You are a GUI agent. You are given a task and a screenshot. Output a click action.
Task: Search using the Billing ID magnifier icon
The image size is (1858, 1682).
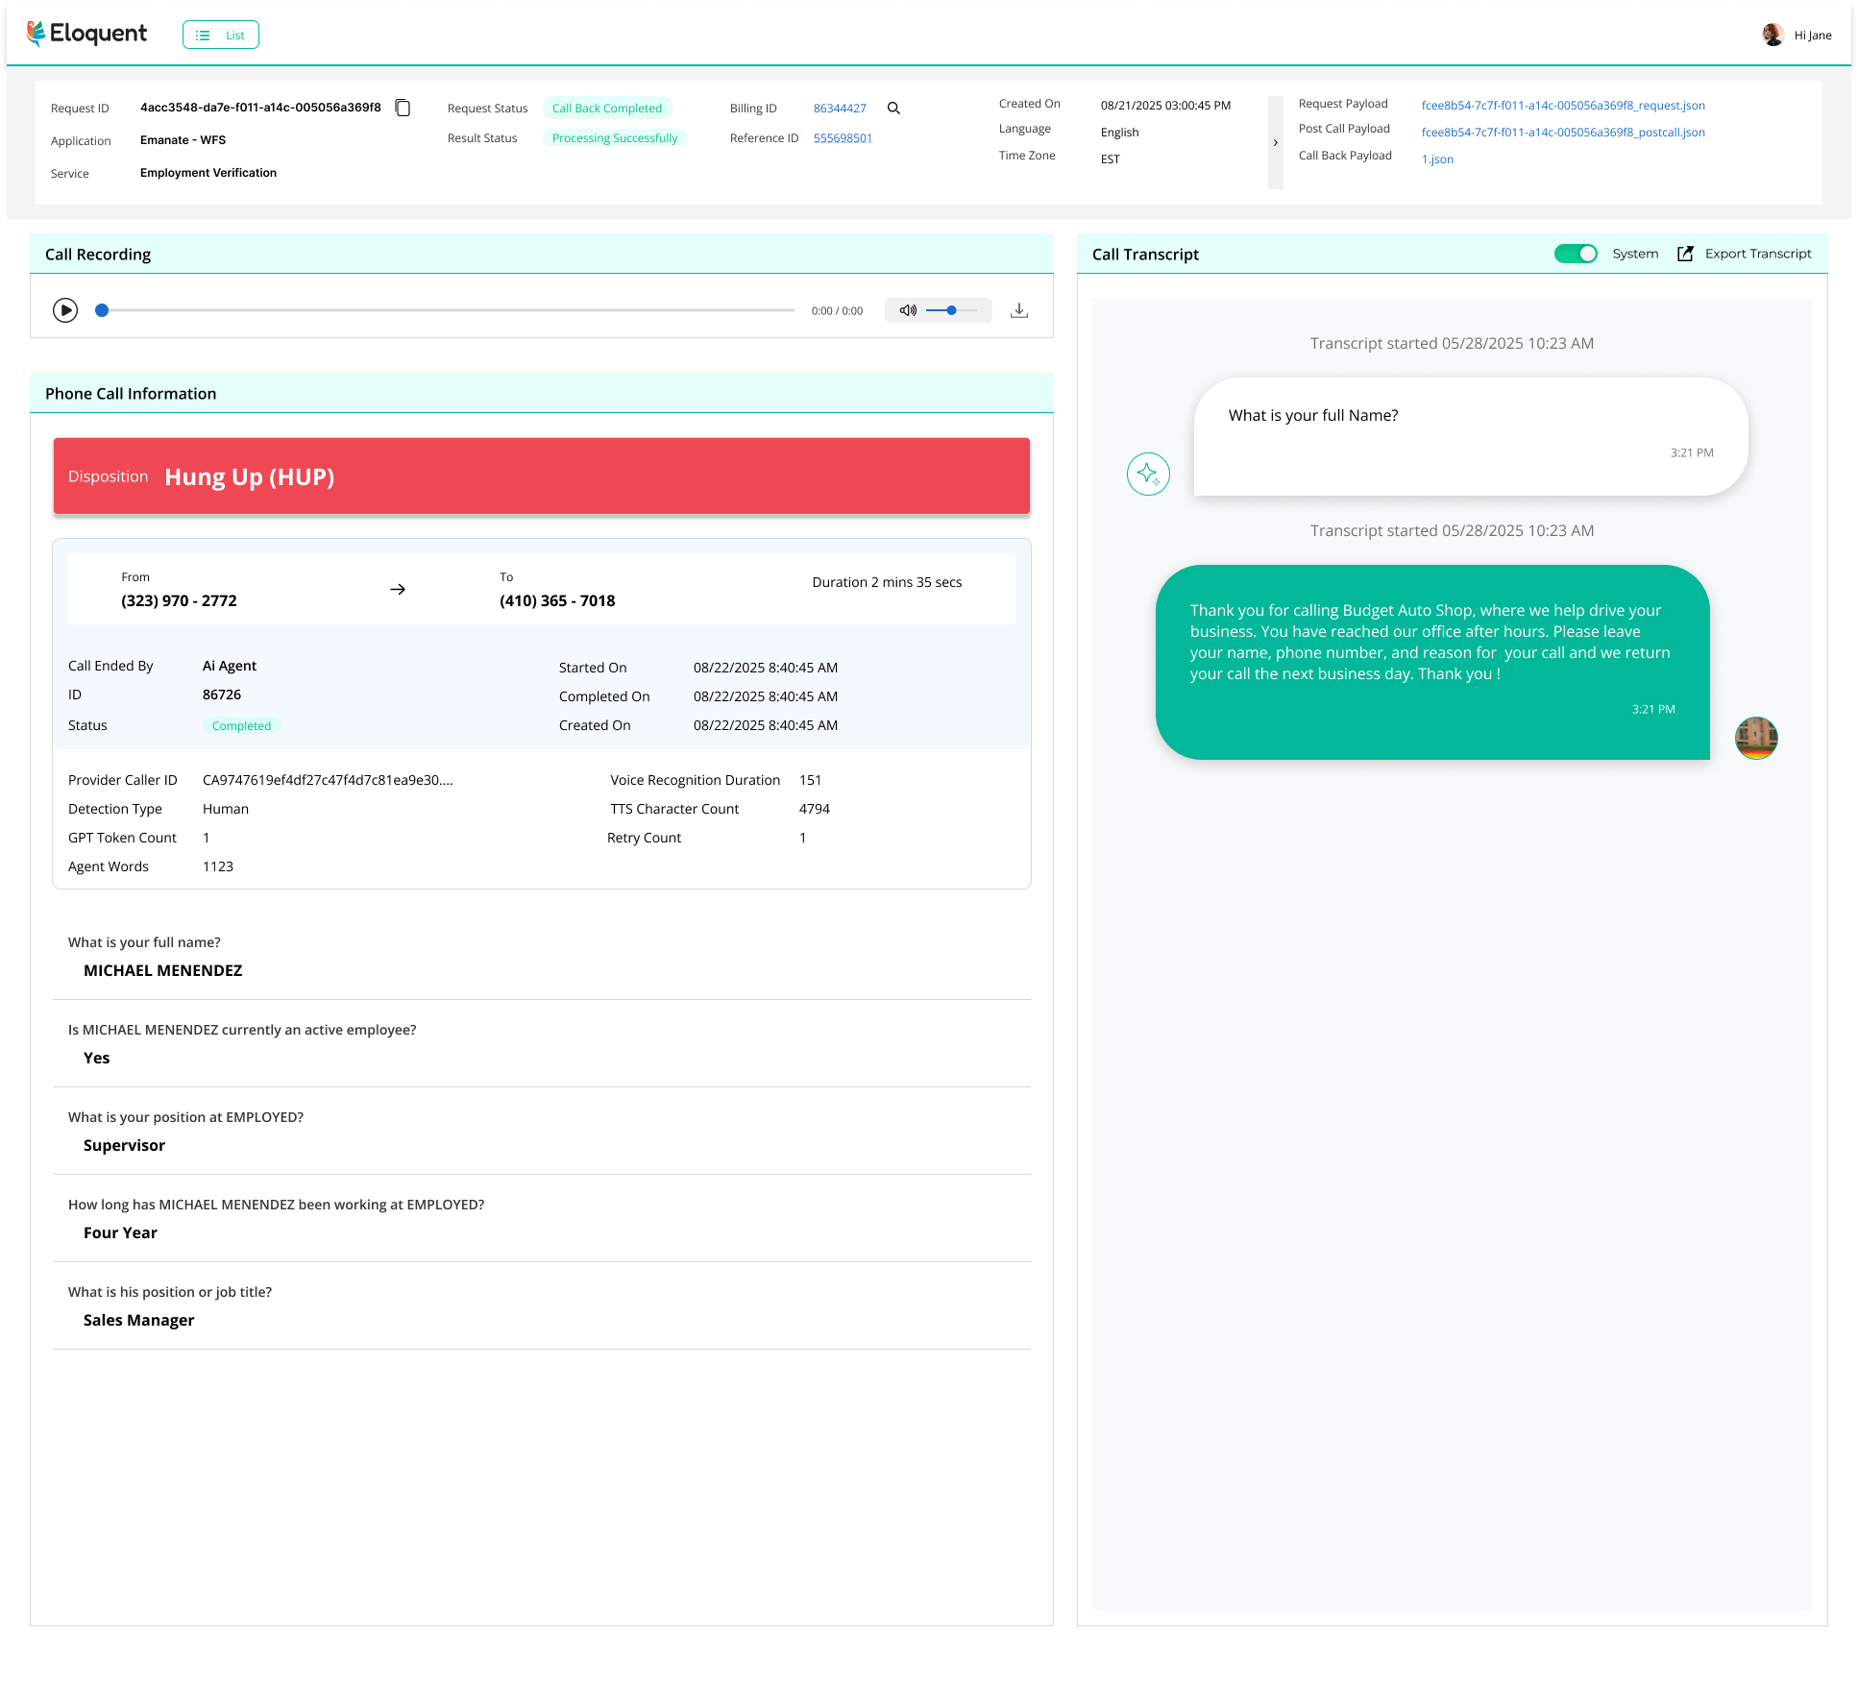pyautogui.click(x=893, y=109)
